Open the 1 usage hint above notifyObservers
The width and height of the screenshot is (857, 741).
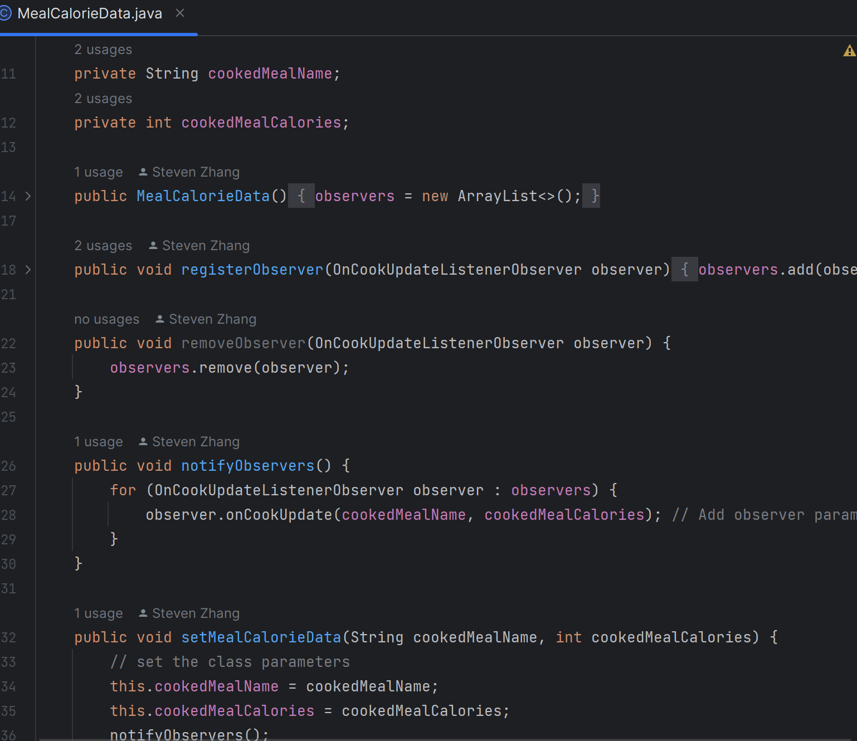99,442
